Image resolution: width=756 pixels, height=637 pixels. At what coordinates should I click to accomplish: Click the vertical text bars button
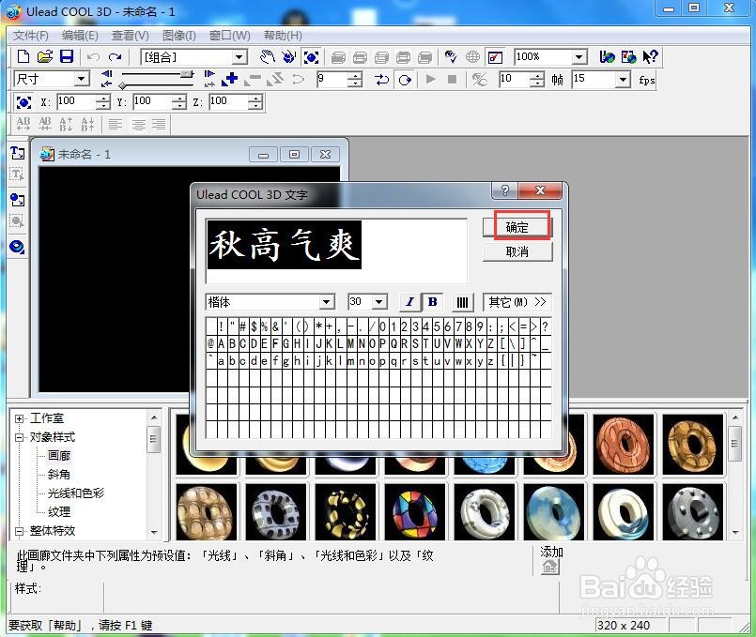click(462, 302)
